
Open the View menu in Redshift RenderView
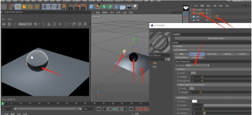point(10,19)
